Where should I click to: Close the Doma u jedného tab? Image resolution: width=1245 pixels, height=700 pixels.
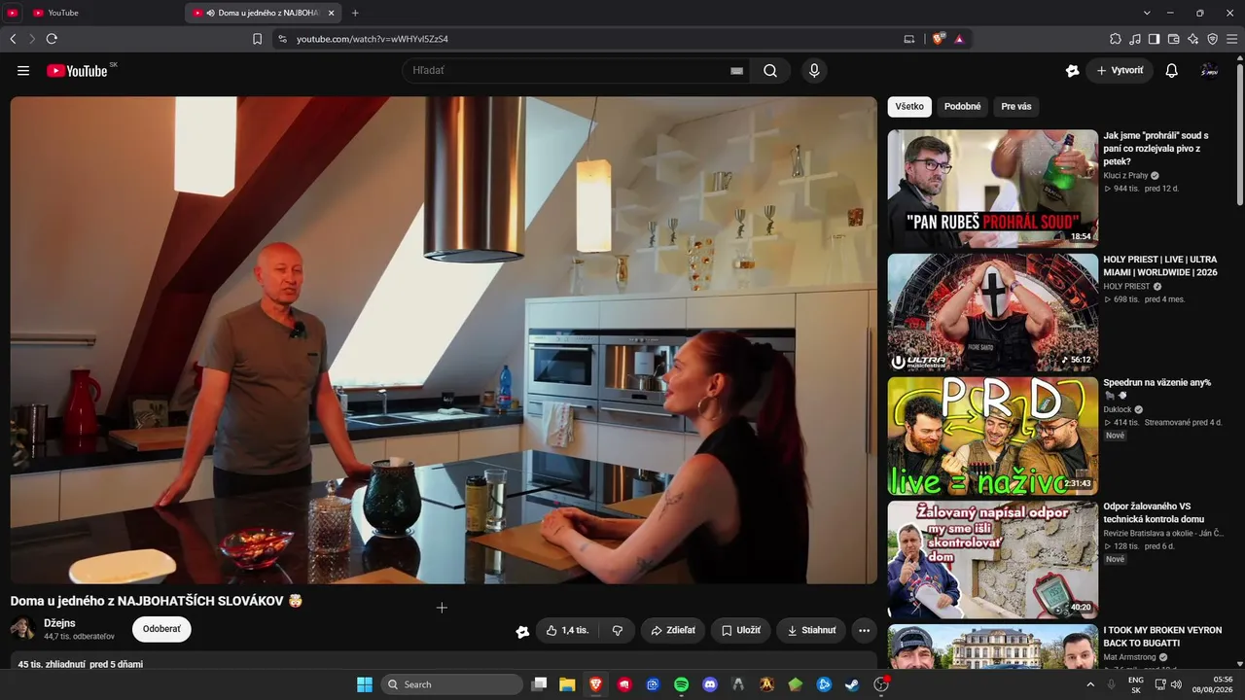(x=332, y=13)
